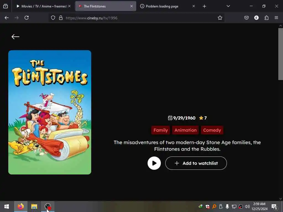The height and width of the screenshot is (212, 283).
Task: Open the Firefox hamburger application menu
Action: point(276,18)
